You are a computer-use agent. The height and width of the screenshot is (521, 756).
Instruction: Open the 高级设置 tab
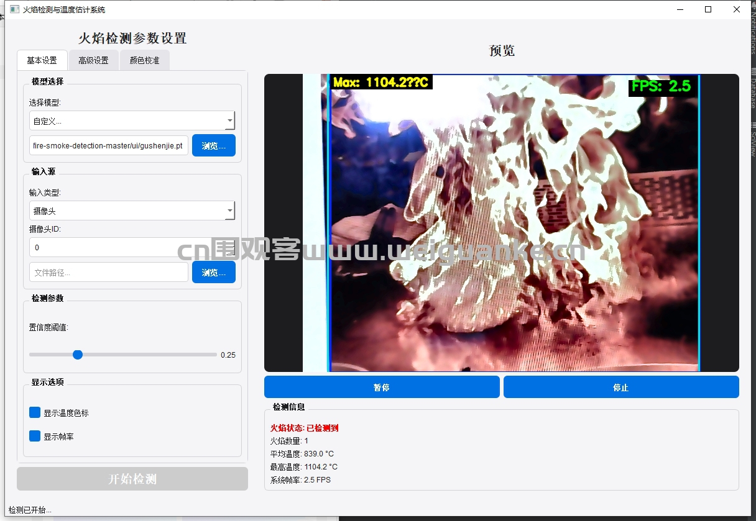pos(93,60)
